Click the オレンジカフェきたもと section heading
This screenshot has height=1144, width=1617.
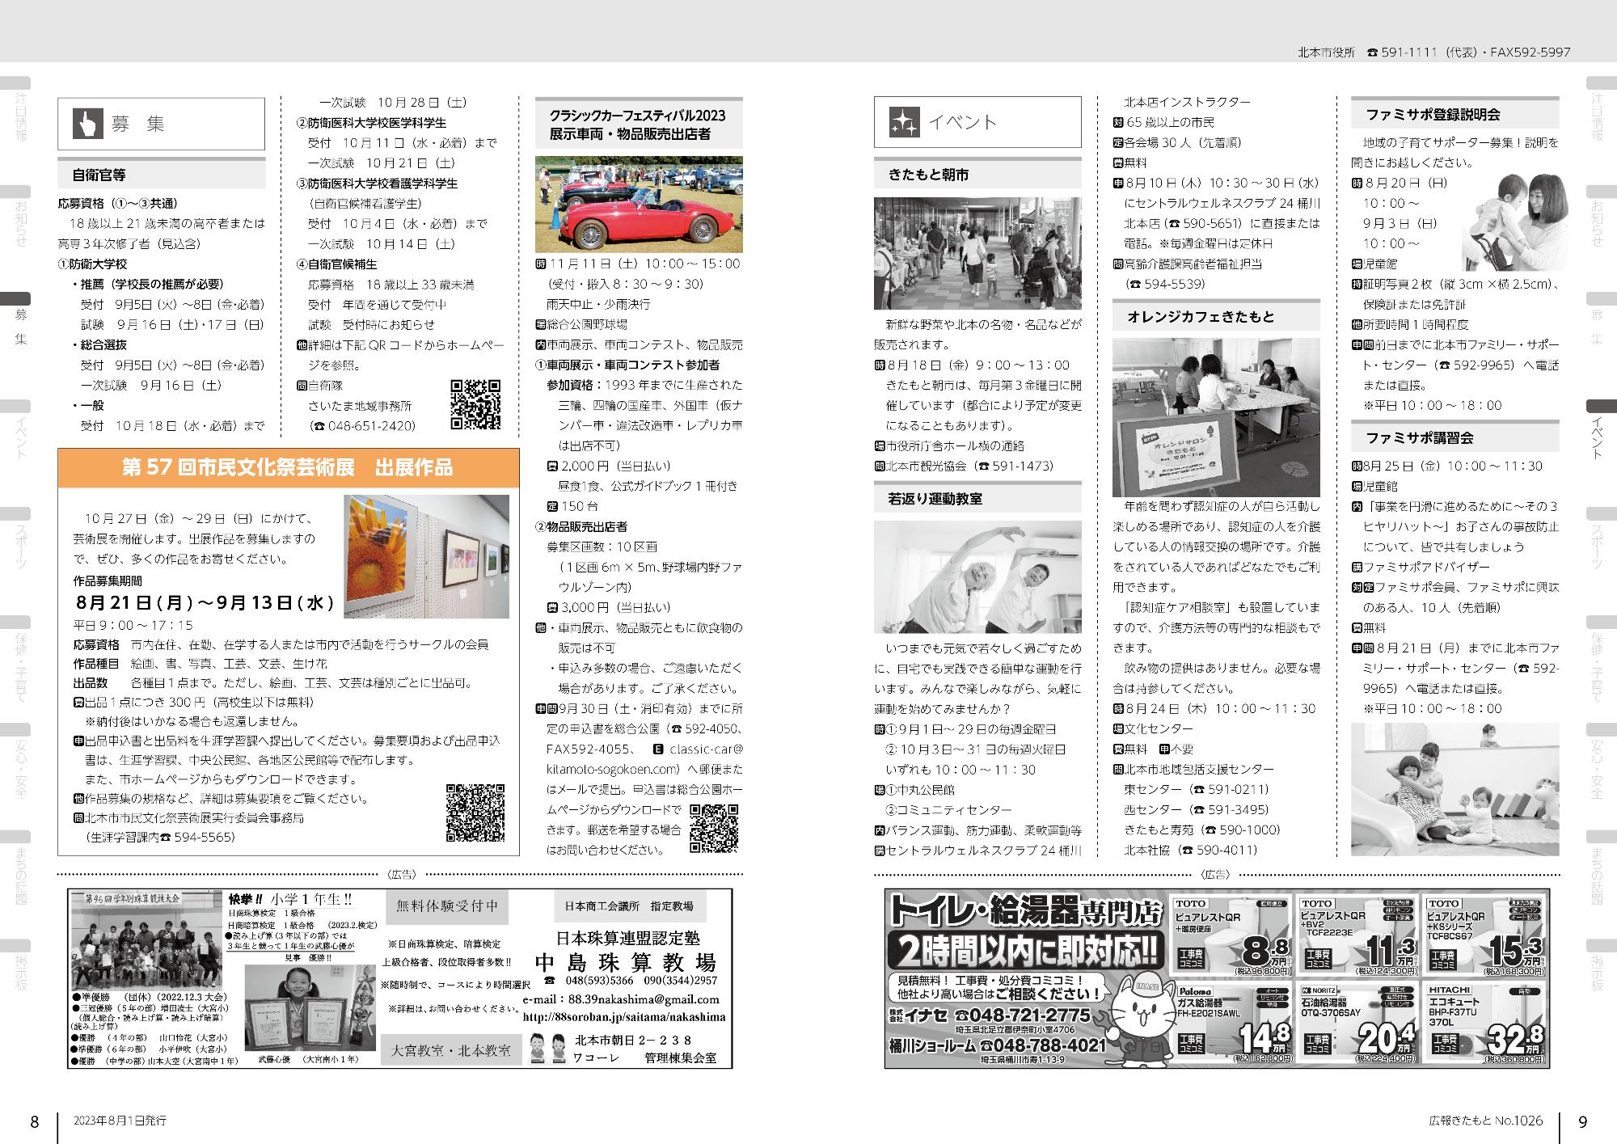point(1216,316)
